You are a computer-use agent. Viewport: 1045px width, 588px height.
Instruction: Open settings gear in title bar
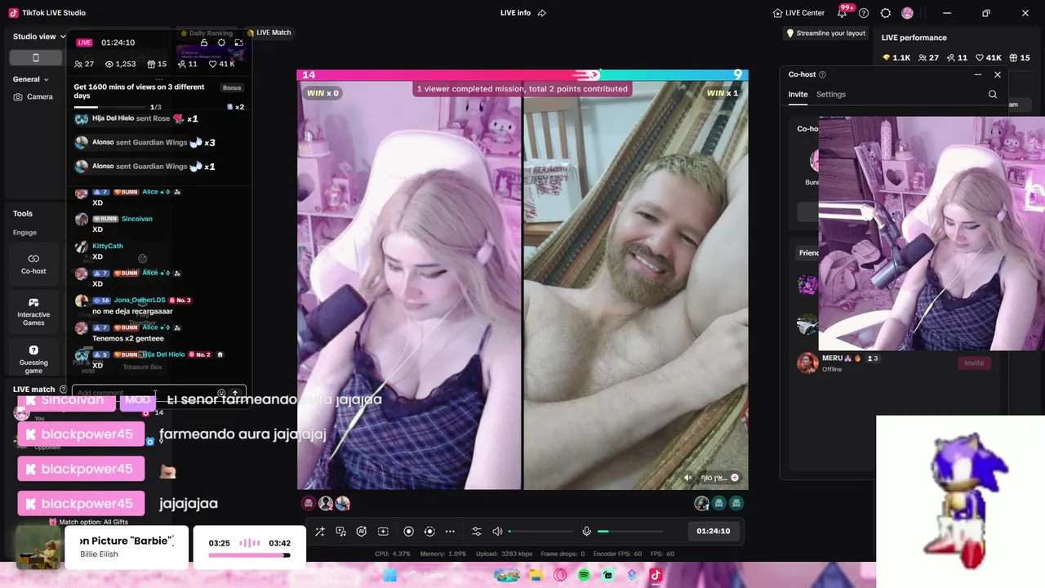[x=886, y=13]
